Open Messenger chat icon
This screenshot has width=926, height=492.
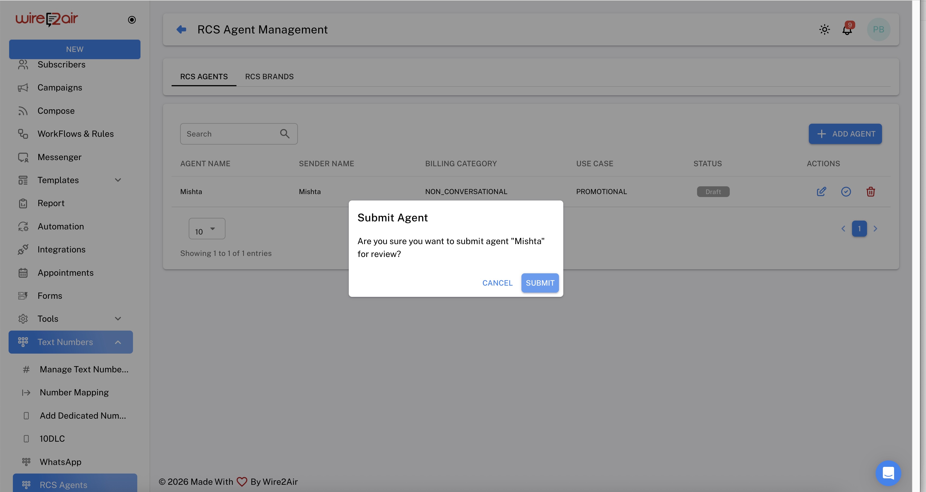pos(23,157)
